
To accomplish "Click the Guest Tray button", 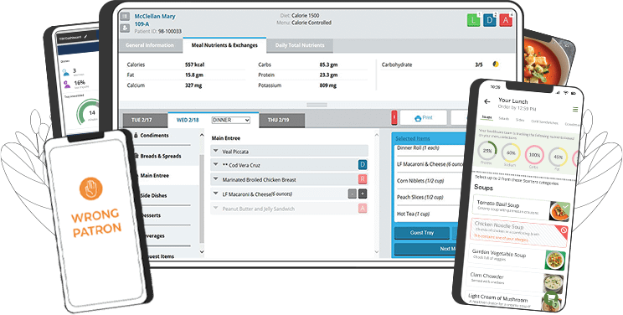I will (421, 233).
